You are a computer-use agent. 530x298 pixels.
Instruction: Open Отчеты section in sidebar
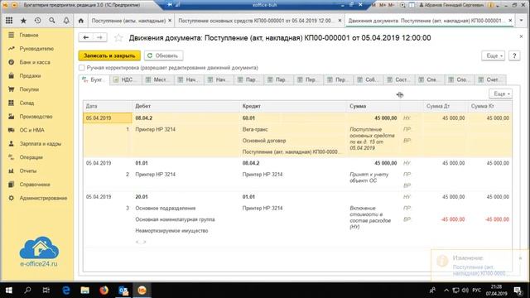pyautogui.click(x=27, y=171)
